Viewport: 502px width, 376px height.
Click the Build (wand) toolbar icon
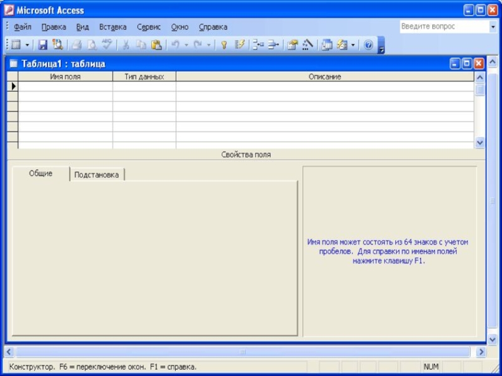click(307, 45)
